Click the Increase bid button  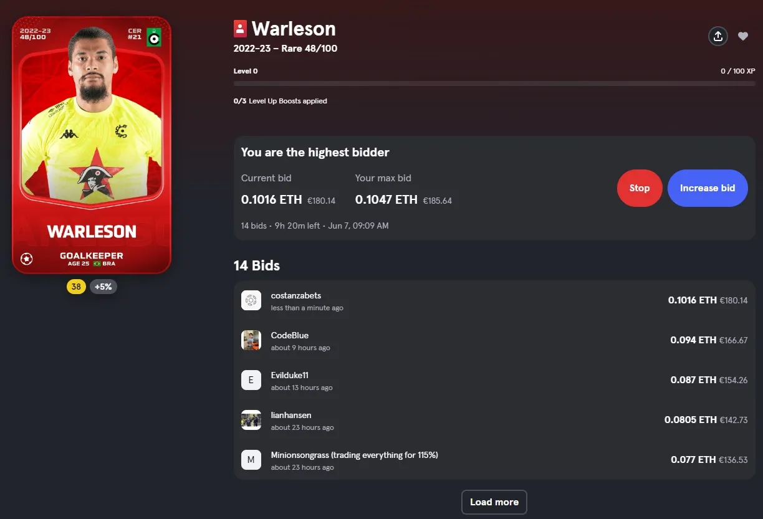click(708, 188)
